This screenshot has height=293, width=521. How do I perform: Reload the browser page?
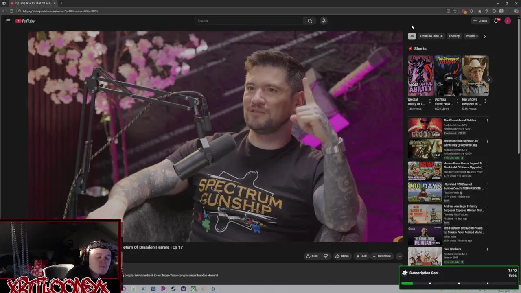pos(11,11)
